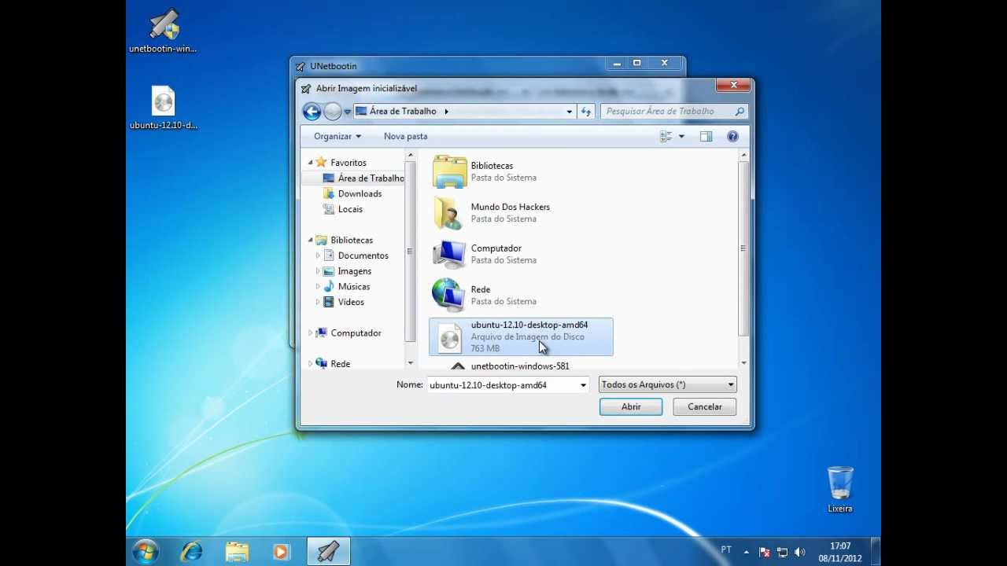This screenshot has height=566, width=1007.
Task: Click the search magnifier icon
Action: point(740,112)
